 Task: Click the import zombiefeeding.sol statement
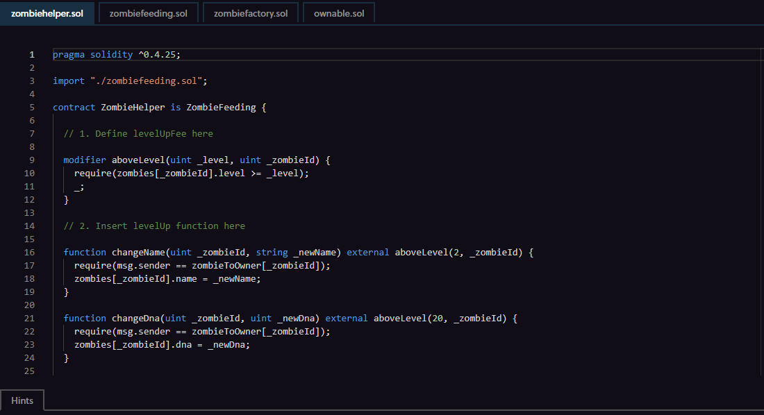click(130, 81)
